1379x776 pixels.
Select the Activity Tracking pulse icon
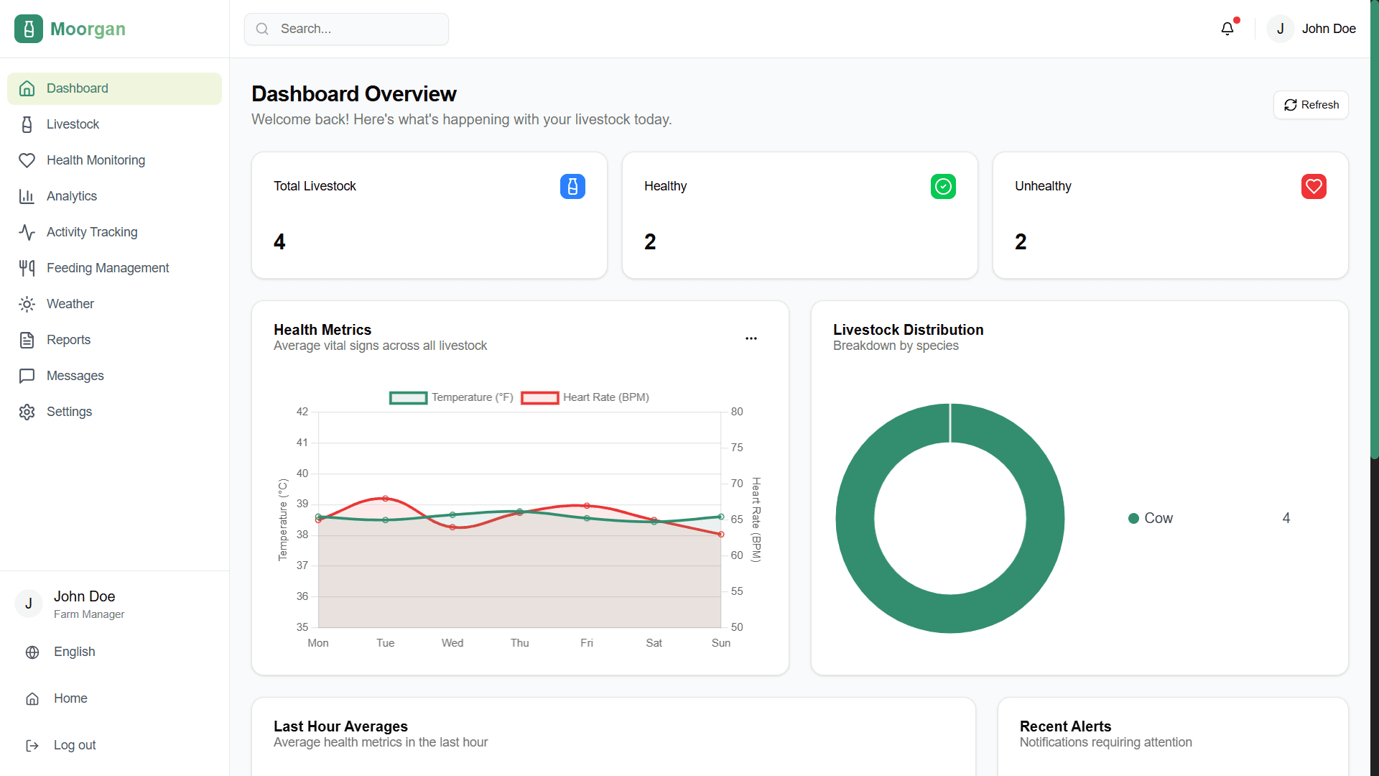27,232
